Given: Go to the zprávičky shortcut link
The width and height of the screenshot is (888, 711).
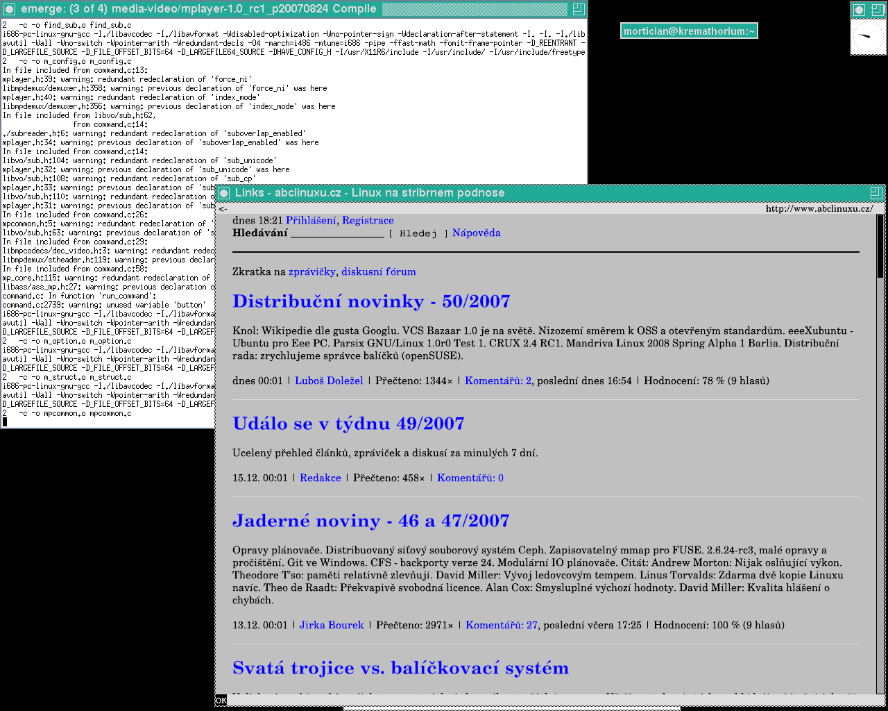Looking at the screenshot, I should tap(312, 271).
